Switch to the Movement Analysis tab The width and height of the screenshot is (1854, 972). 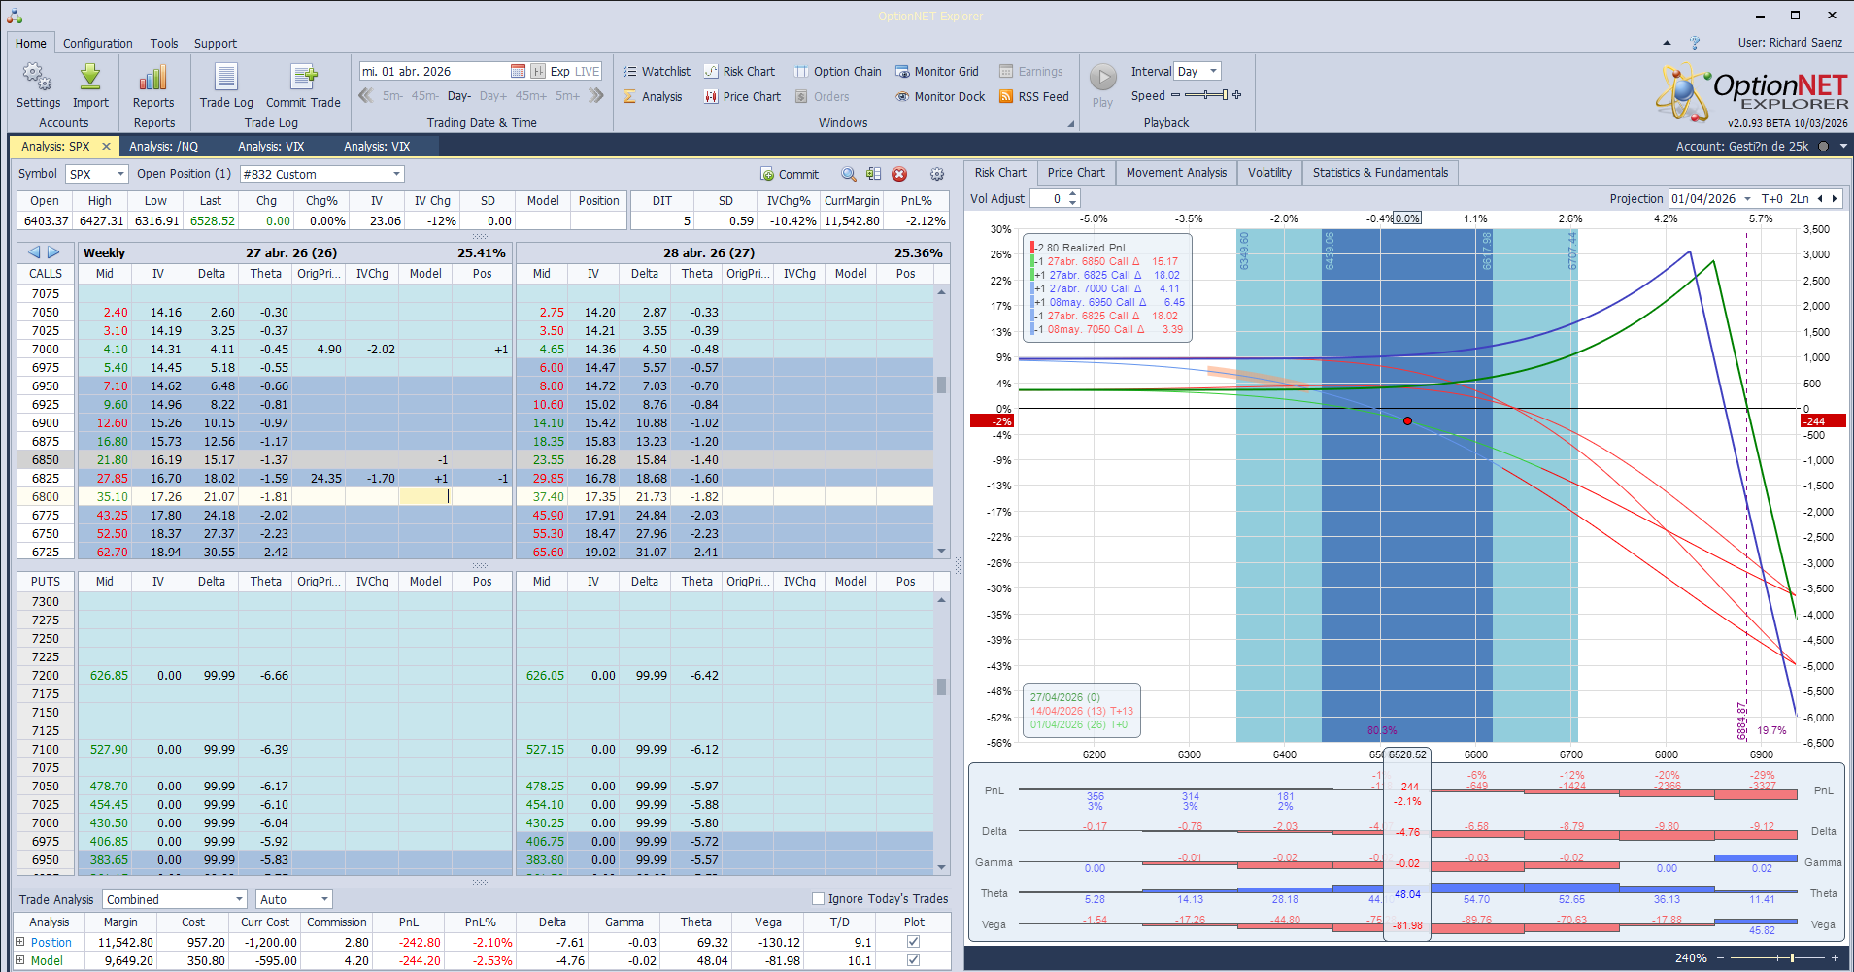tap(1176, 173)
